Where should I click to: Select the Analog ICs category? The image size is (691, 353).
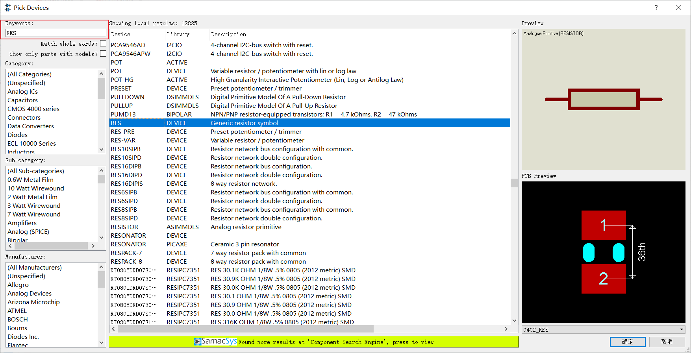click(x=22, y=91)
